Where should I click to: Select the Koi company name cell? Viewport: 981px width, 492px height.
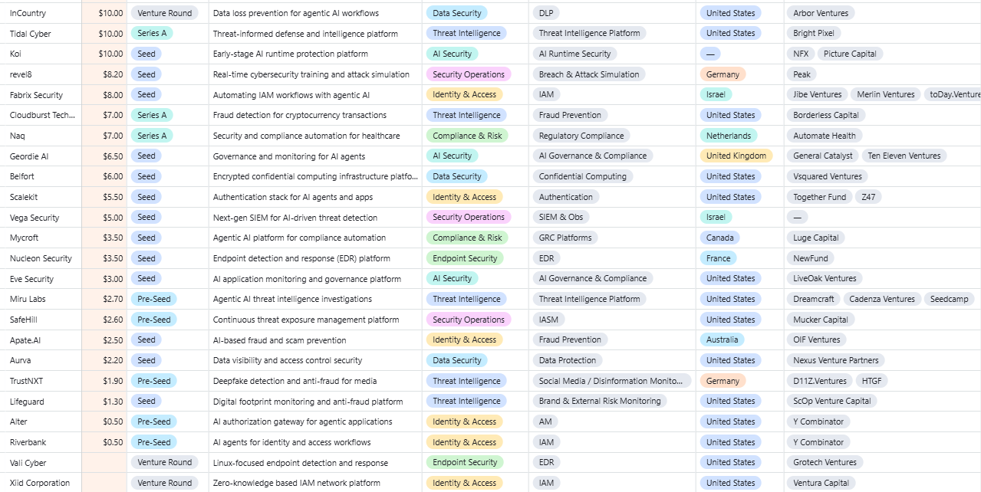coord(41,54)
